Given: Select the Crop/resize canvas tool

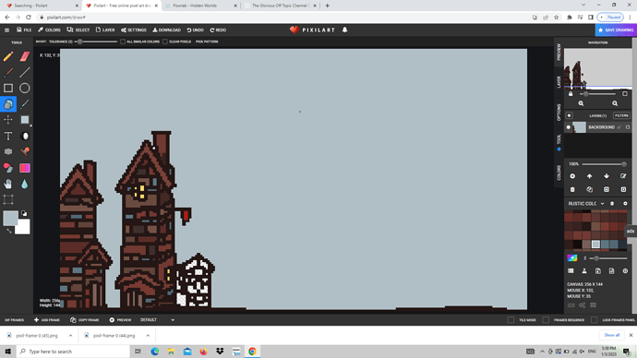Looking at the screenshot, I should point(8,199).
